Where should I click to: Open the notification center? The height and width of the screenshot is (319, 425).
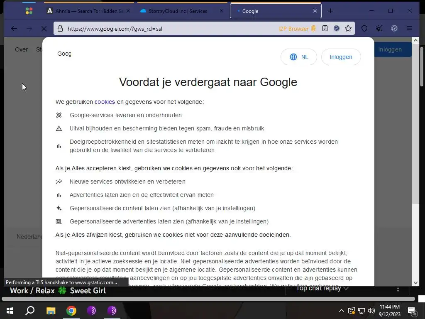(x=412, y=311)
